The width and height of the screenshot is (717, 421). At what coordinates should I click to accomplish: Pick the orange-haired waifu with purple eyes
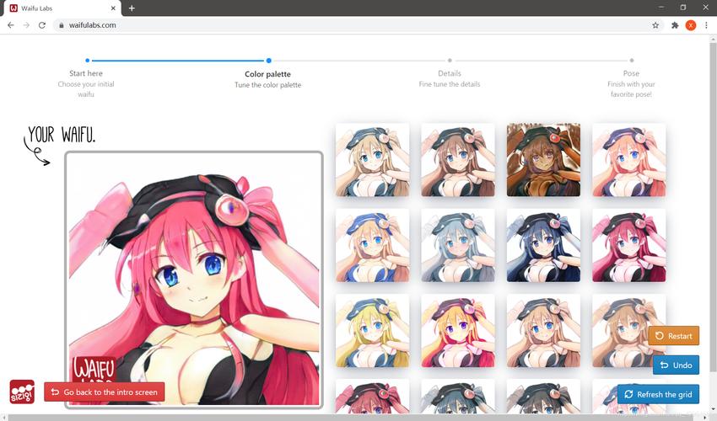pyautogui.click(x=458, y=331)
